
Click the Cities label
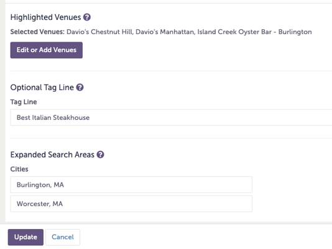(x=19, y=169)
